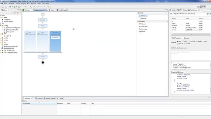Switch to the MVC Outline tab
211x119 pixels.
tap(182, 10)
